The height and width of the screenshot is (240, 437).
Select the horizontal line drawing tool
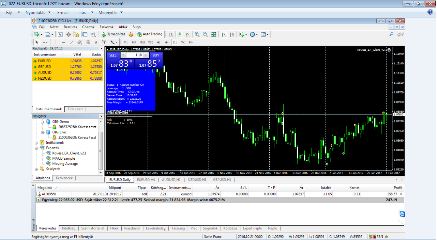(63, 43)
